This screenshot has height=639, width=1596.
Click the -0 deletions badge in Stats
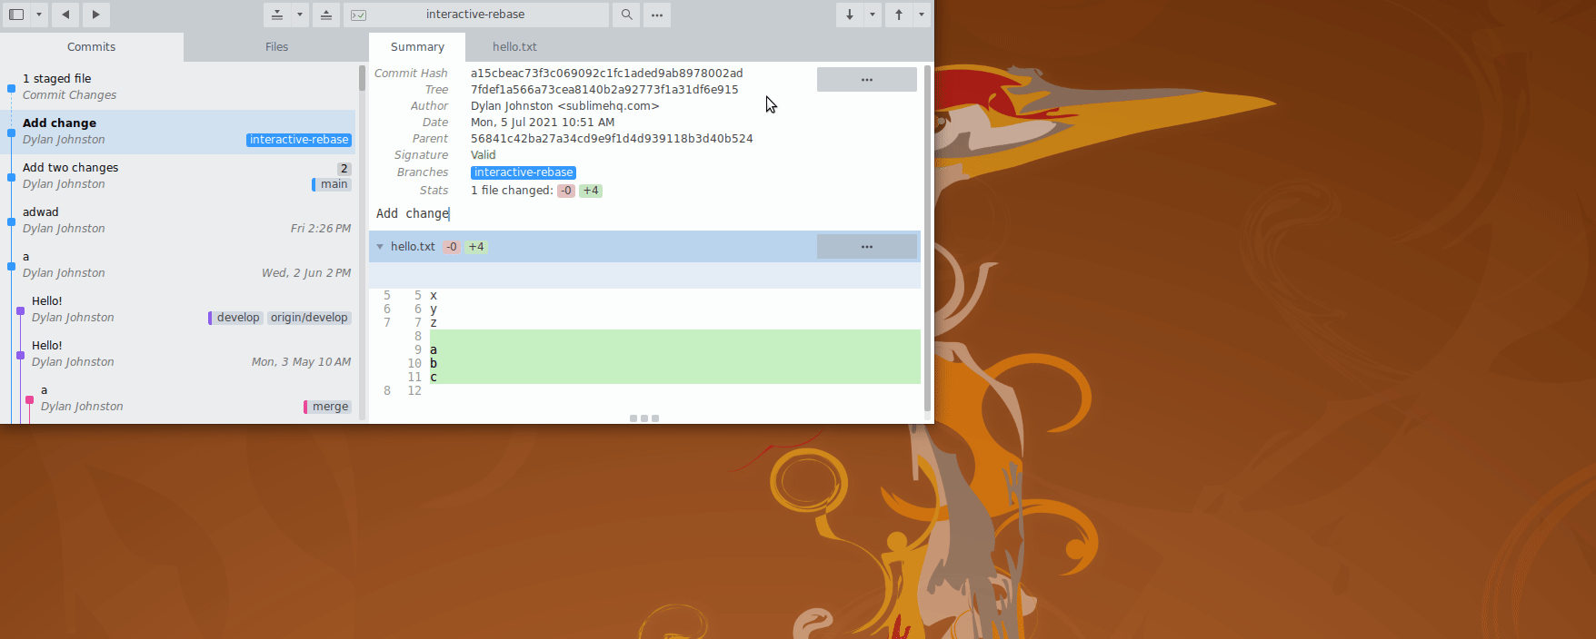point(566,191)
